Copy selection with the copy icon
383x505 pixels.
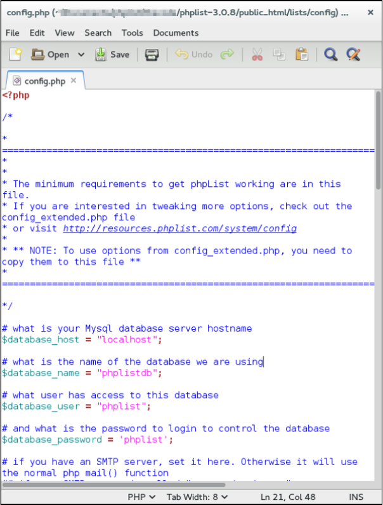279,55
